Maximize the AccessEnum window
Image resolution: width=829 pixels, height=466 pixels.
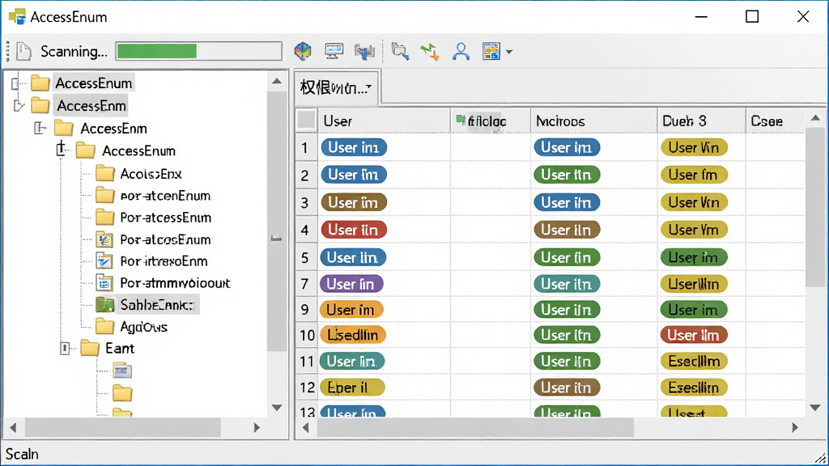752,17
